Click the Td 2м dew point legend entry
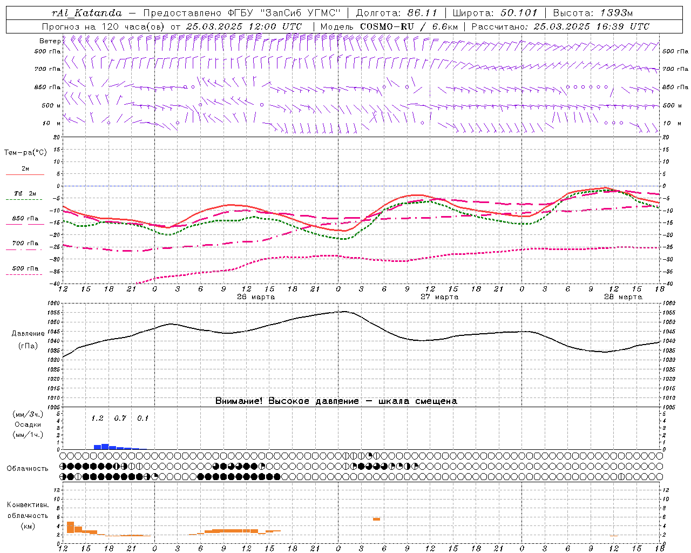Viewport: 691px width, 553px height. pyautogui.click(x=25, y=193)
